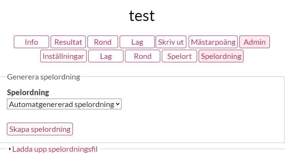Select Rond tab next to Resultat
This screenshot has height=159, width=286.
[x=102, y=42]
